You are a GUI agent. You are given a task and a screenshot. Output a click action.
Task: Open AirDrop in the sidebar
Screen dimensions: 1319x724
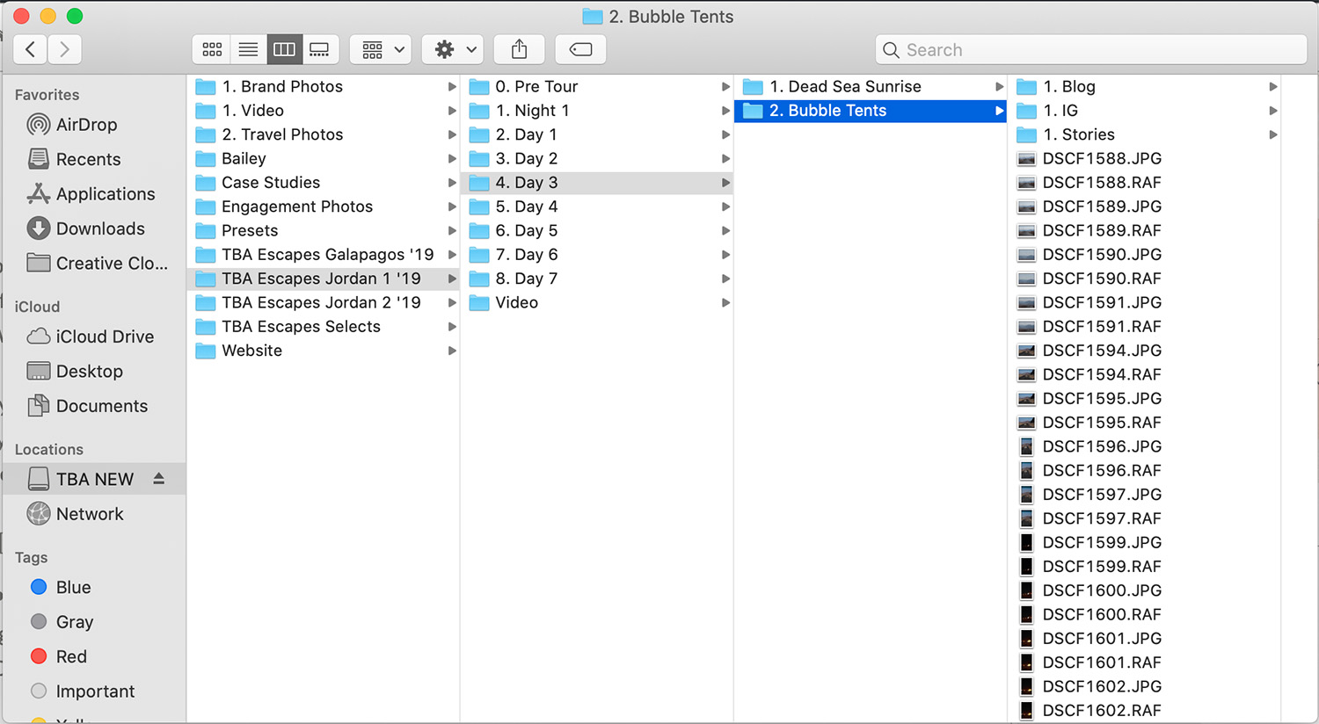tap(86, 125)
